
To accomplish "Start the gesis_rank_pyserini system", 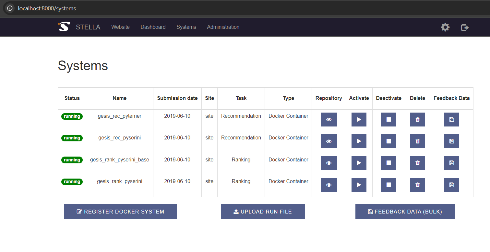I will (359, 185).
